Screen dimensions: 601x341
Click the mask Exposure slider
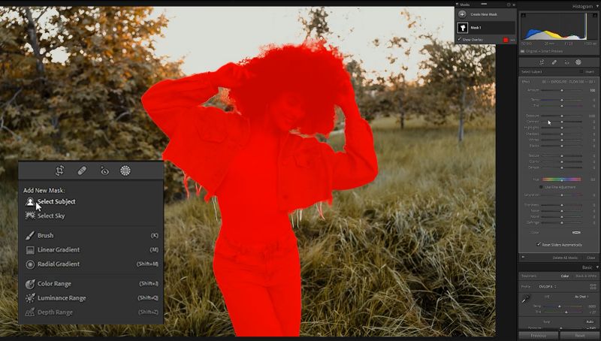coord(562,116)
